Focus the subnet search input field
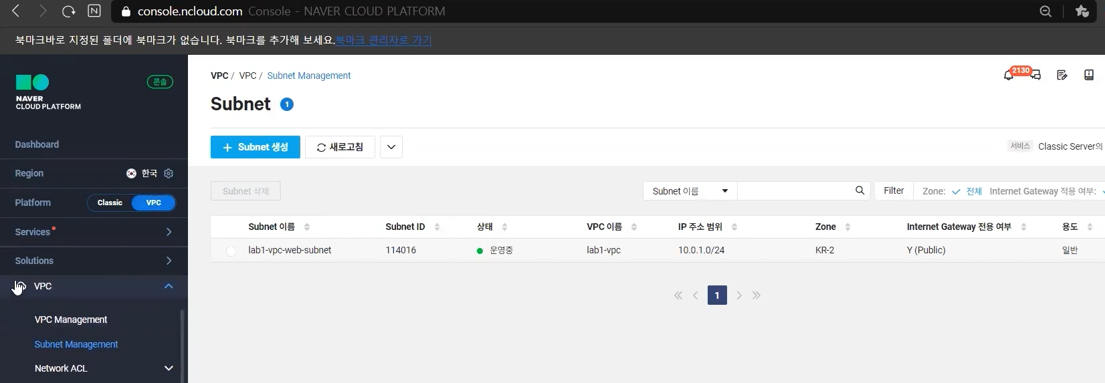The width and height of the screenshot is (1105, 383). coord(795,191)
